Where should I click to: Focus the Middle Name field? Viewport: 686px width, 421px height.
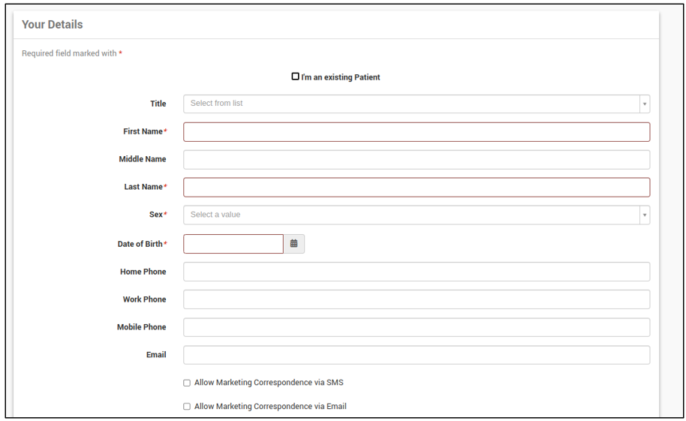pyautogui.click(x=417, y=160)
